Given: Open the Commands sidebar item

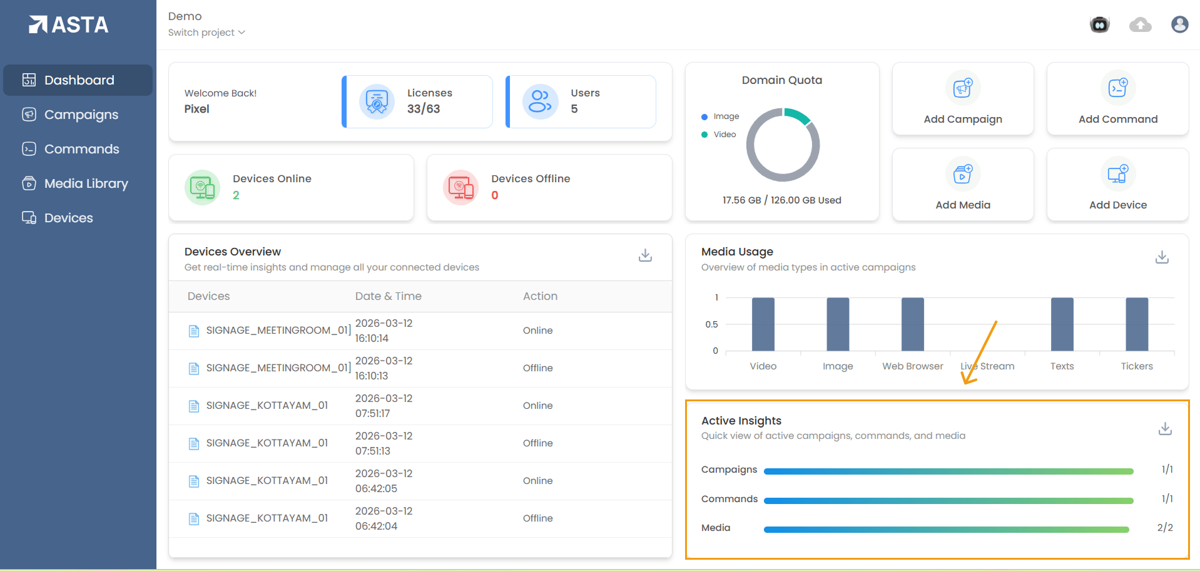Looking at the screenshot, I should [81, 149].
